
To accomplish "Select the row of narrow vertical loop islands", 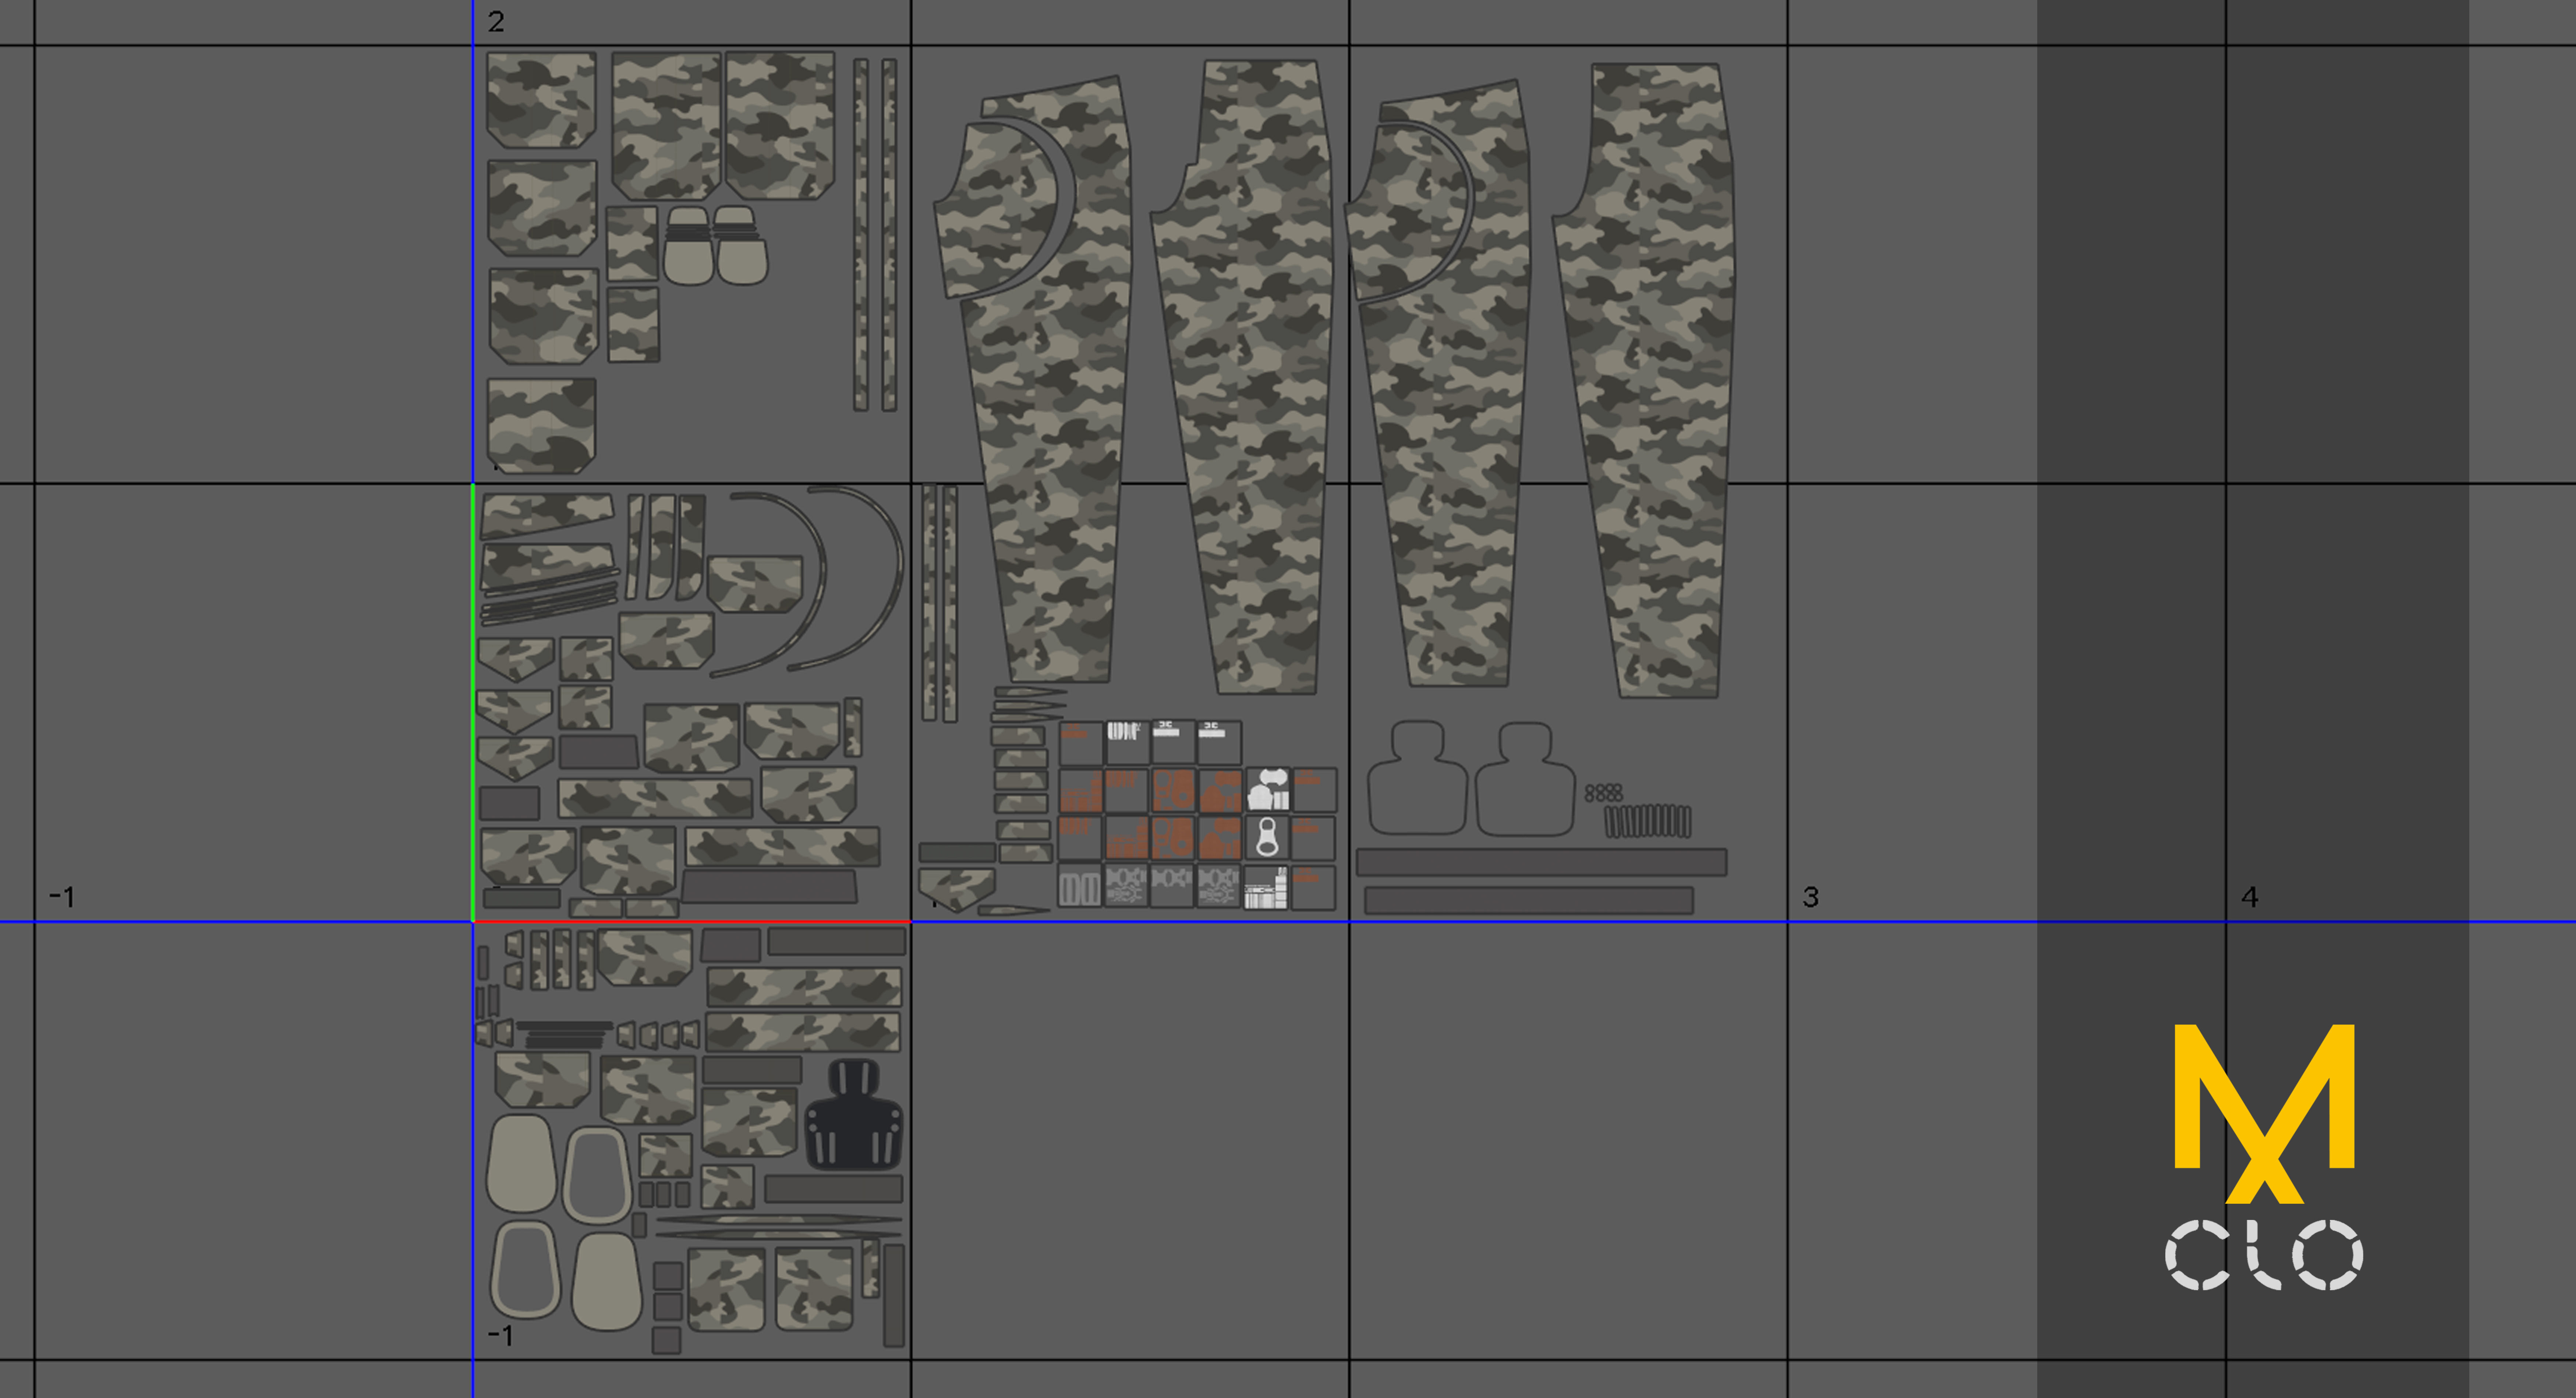I will click(x=1647, y=821).
